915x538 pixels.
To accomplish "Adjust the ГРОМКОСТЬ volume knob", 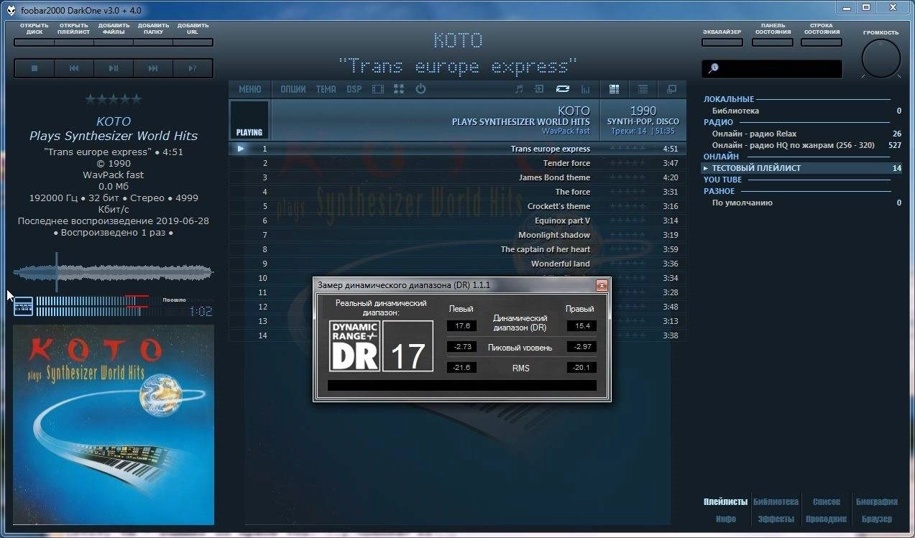I will point(880,59).
